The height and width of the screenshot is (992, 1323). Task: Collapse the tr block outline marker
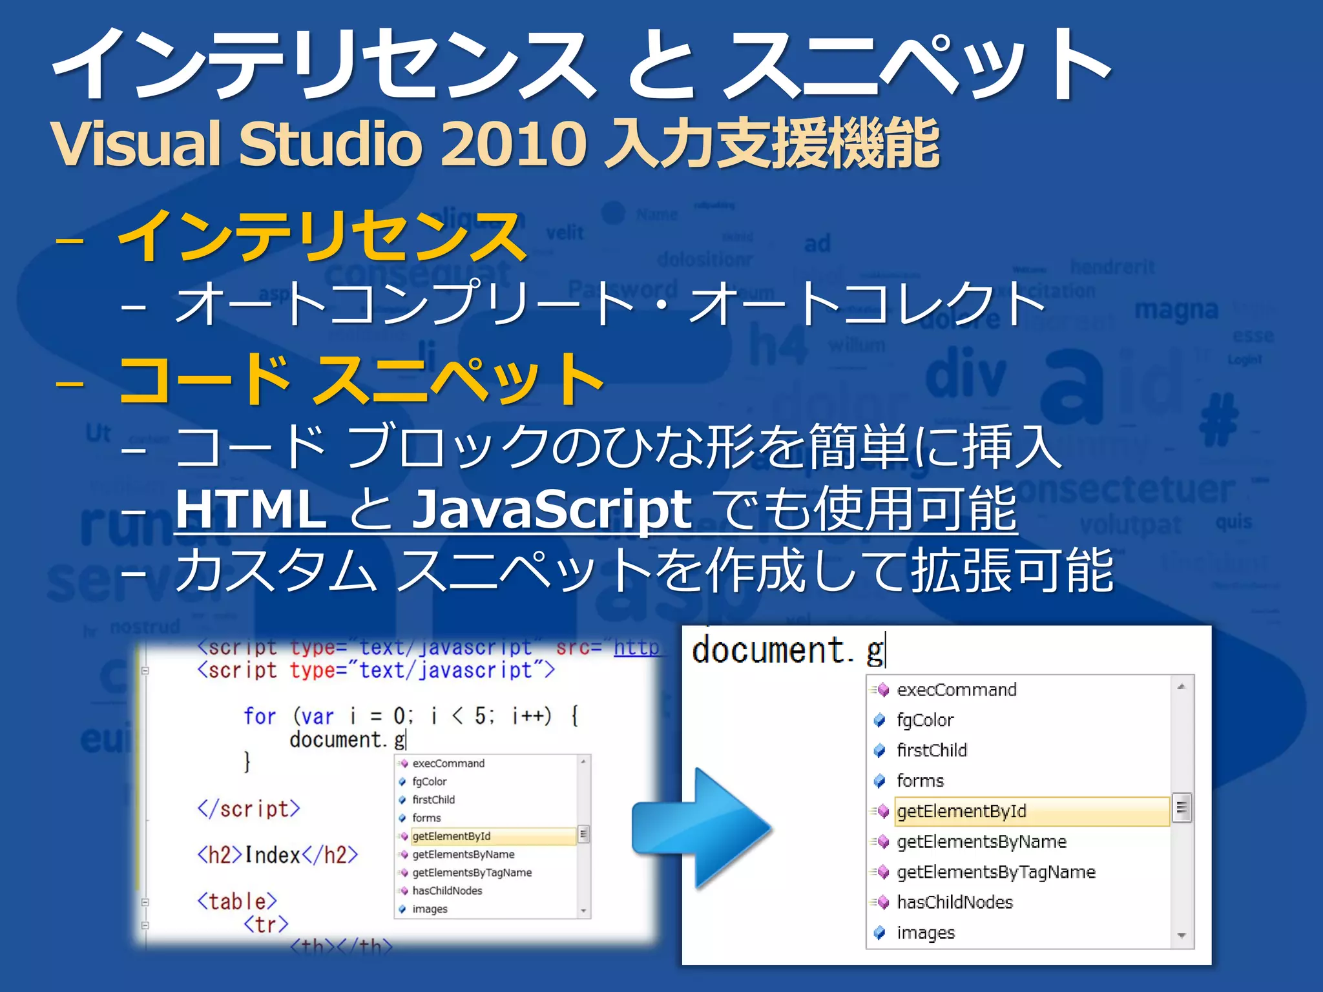[145, 925]
